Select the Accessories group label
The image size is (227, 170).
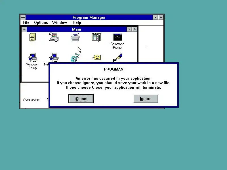click(31, 99)
